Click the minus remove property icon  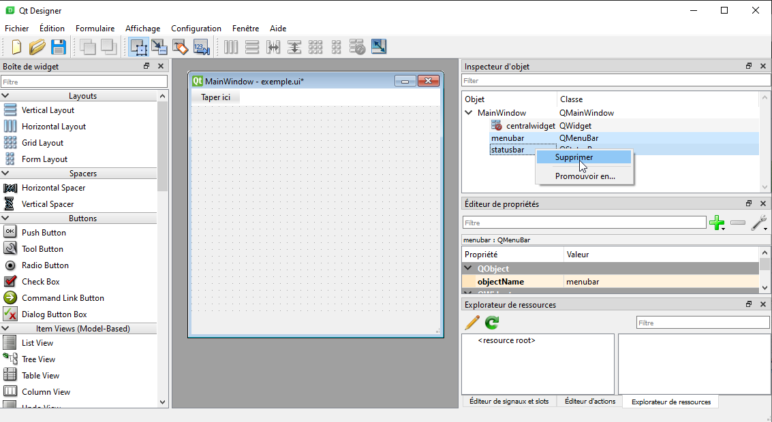(738, 223)
